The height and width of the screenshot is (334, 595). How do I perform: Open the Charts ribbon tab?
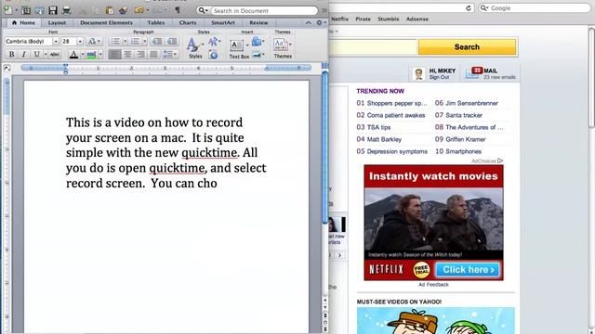point(188,22)
